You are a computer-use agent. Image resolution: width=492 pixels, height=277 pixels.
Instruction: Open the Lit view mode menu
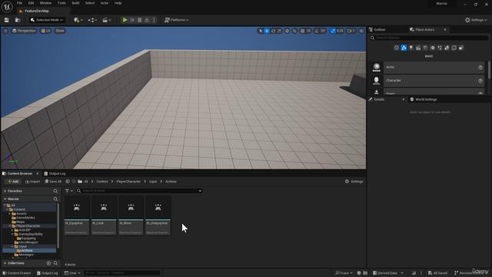pyautogui.click(x=46, y=31)
